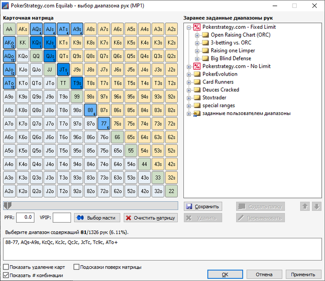
Task: Select the 65s hand cell
Action: point(131,137)
